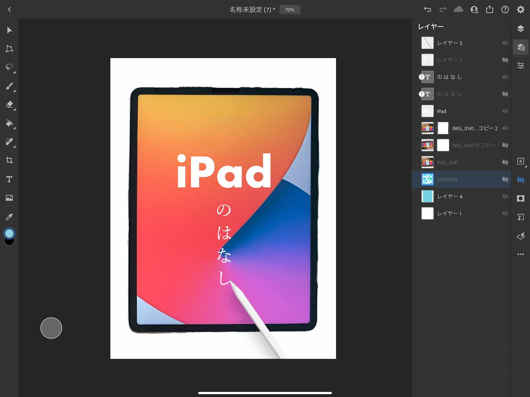Select the Crop tool
The image size is (530, 397).
pyautogui.click(x=9, y=160)
